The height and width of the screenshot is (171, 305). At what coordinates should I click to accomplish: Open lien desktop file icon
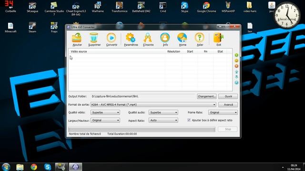click(250, 28)
